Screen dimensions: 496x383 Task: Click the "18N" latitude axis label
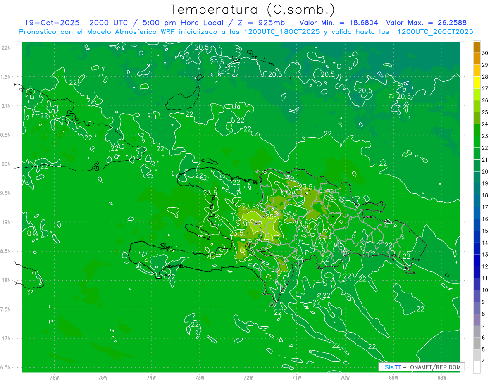[6, 281]
